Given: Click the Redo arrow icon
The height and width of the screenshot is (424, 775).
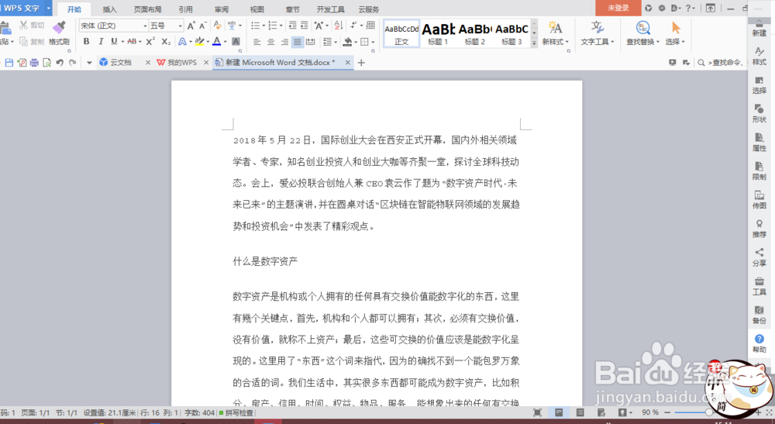Looking at the screenshot, I should (73, 63).
